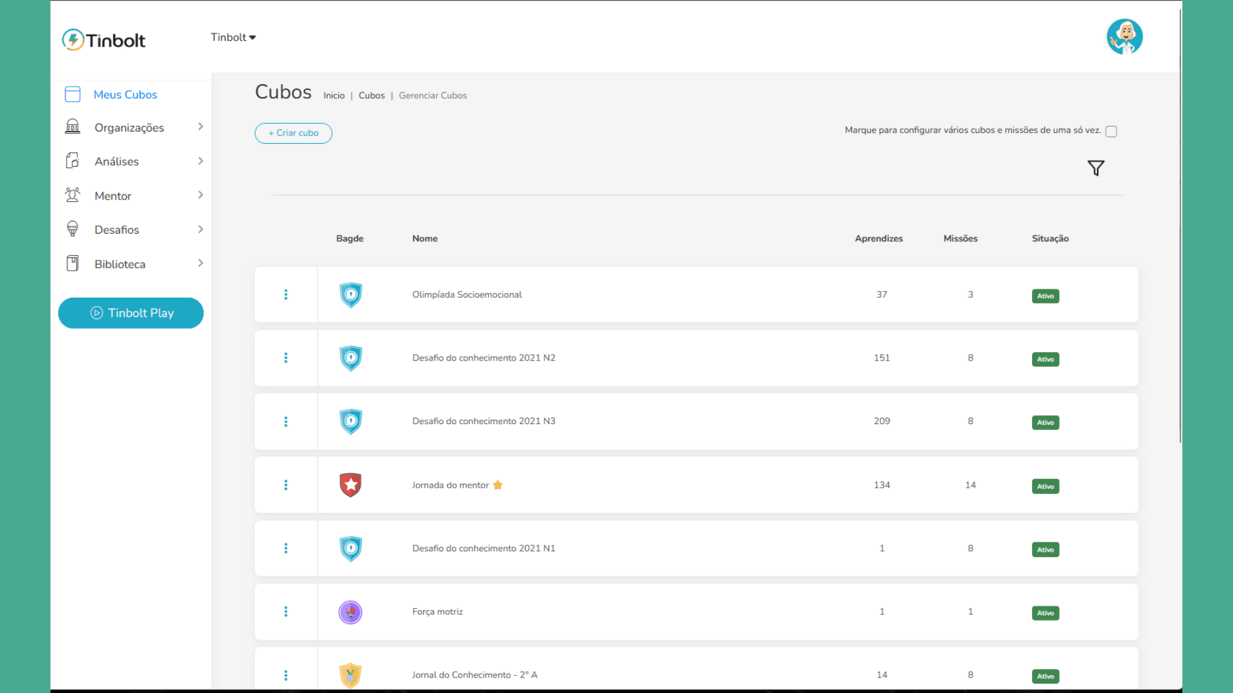
Task: Select Meus Cubos in the sidebar
Action: point(125,94)
